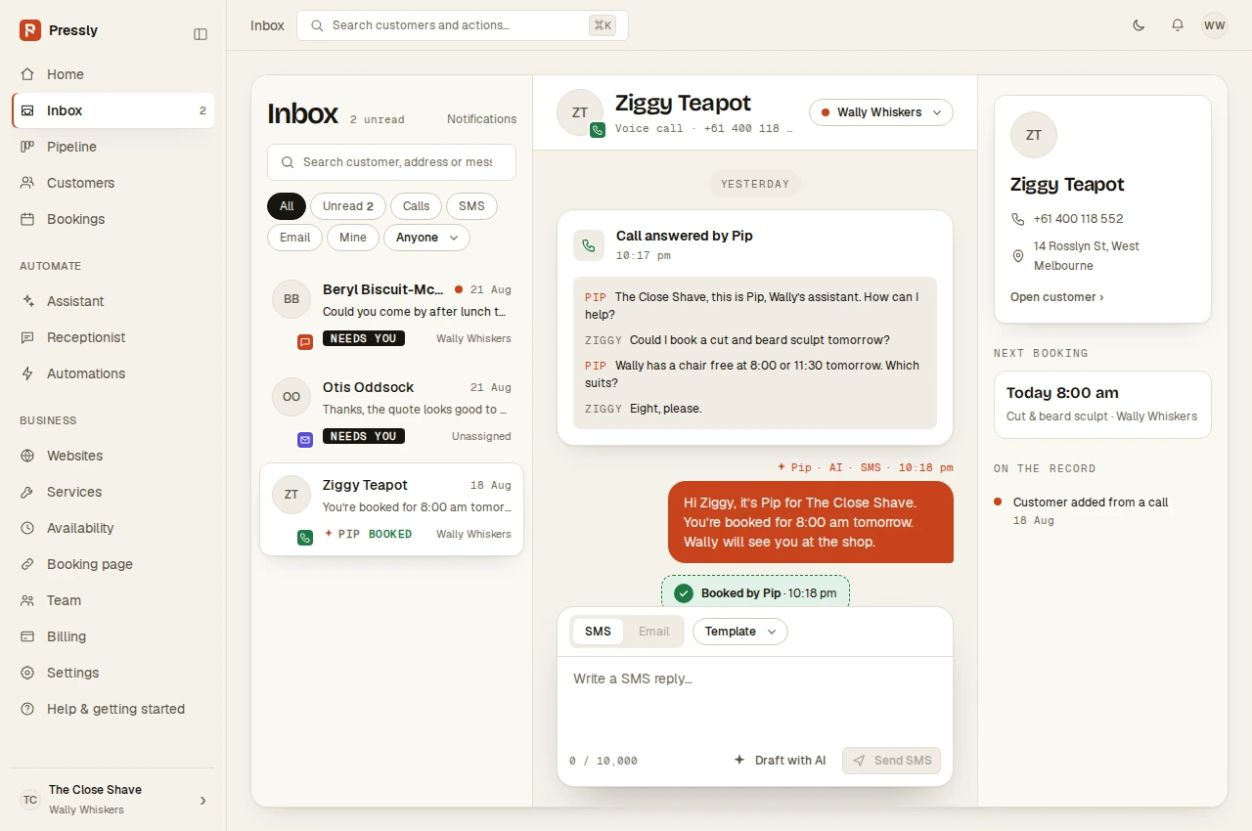1252x831 pixels.
Task: Toggle the Calls filter chip
Action: tap(416, 206)
